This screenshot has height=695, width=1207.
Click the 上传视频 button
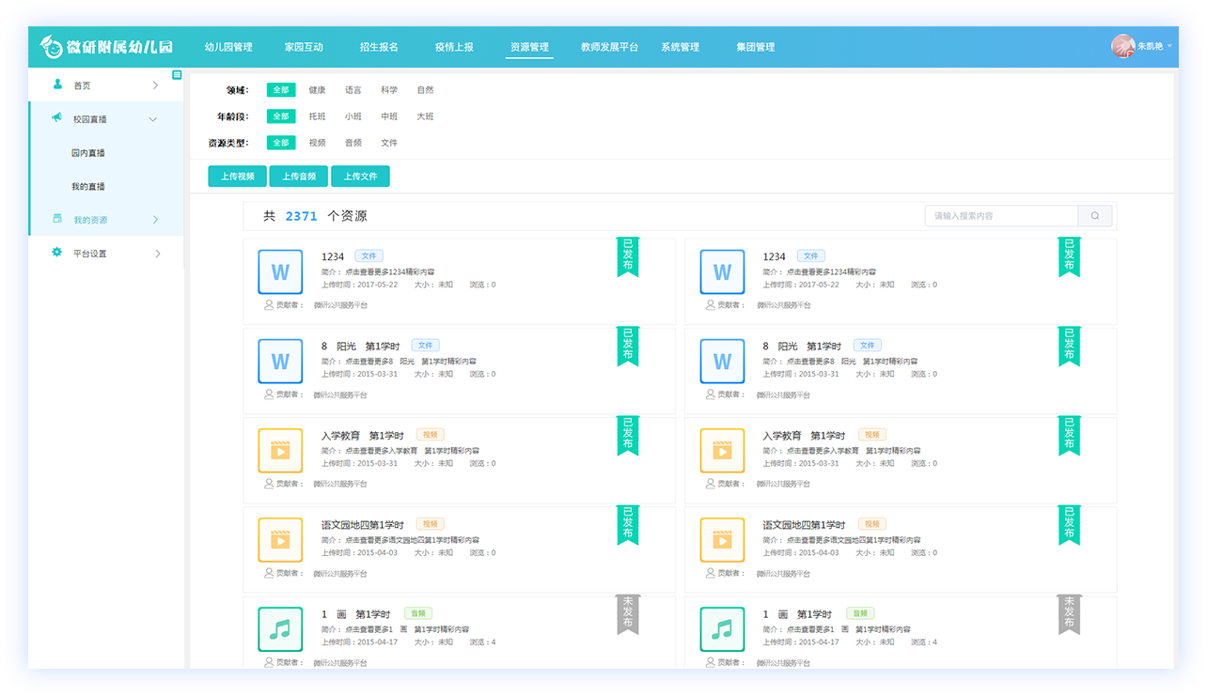(x=237, y=177)
